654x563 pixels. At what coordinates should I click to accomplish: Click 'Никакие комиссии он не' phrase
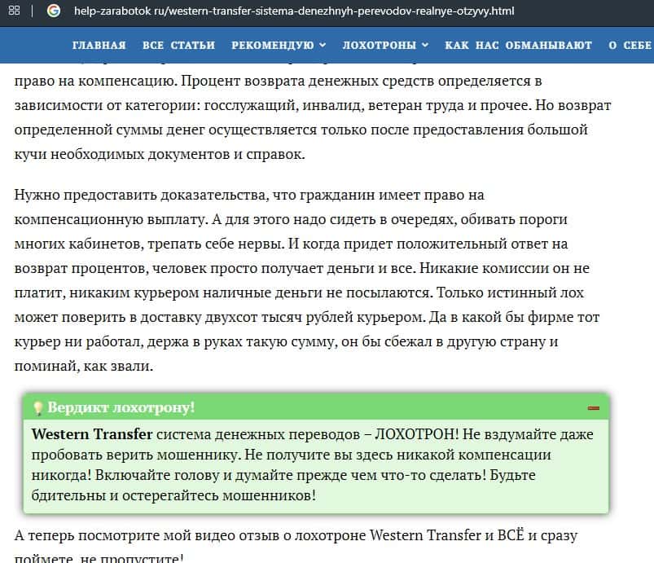tap(504, 268)
